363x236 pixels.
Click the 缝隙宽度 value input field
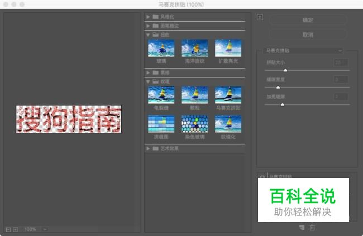pyautogui.click(x=341, y=79)
